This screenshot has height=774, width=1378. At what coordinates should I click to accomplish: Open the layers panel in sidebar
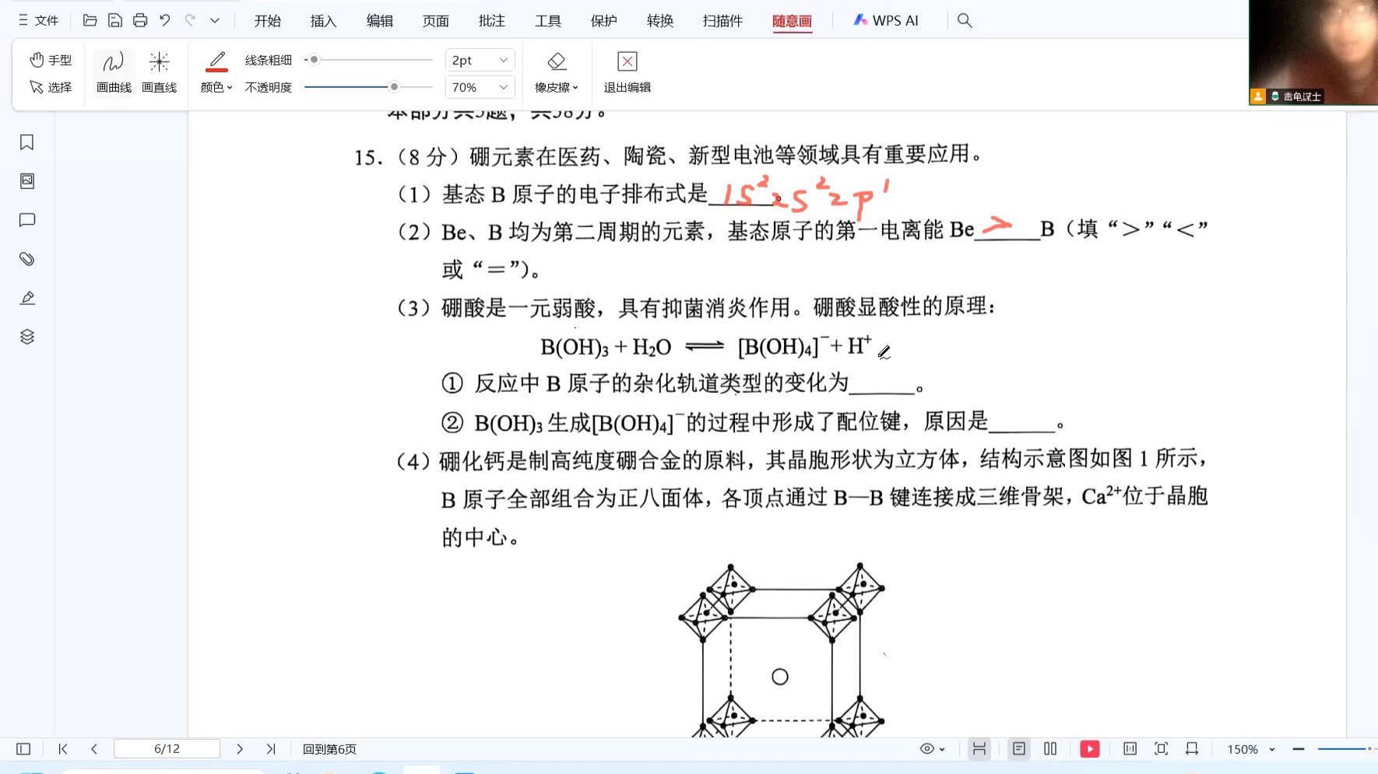(27, 337)
